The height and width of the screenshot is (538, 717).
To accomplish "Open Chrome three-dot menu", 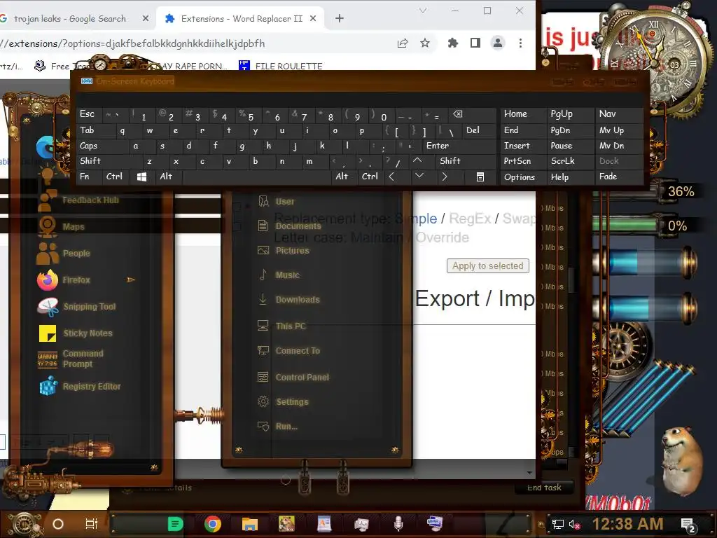I will pos(520,43).
